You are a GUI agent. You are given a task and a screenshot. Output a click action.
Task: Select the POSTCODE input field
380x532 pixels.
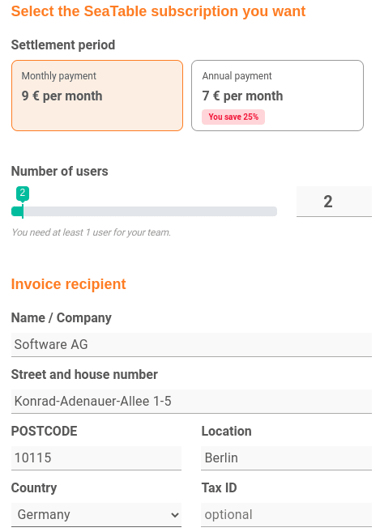96,458
